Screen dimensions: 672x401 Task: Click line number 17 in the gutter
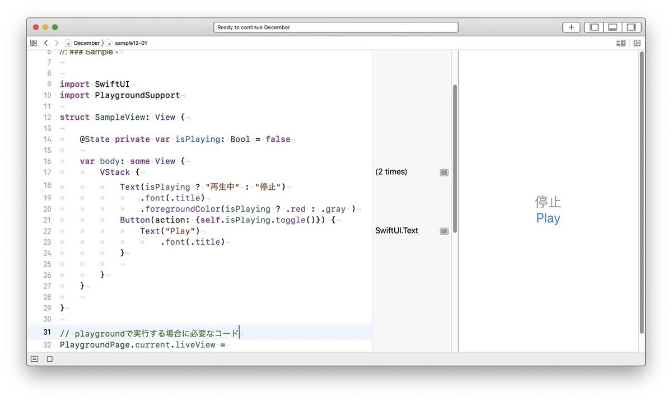(47, 172)
